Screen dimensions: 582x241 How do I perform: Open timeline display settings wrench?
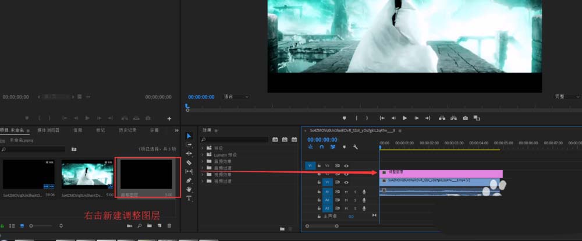pos(355,147)
